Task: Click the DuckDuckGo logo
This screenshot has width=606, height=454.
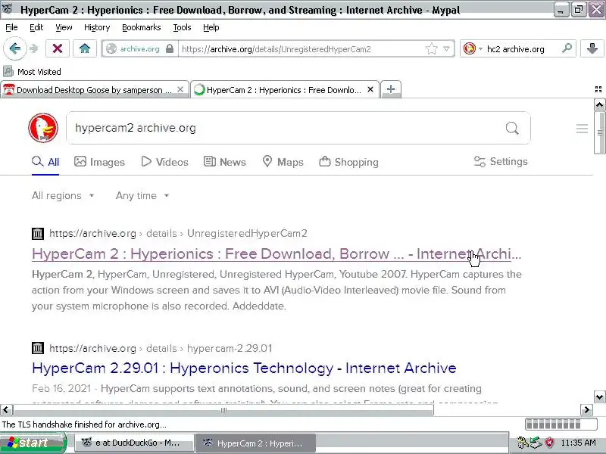Action: click(43, 128)
